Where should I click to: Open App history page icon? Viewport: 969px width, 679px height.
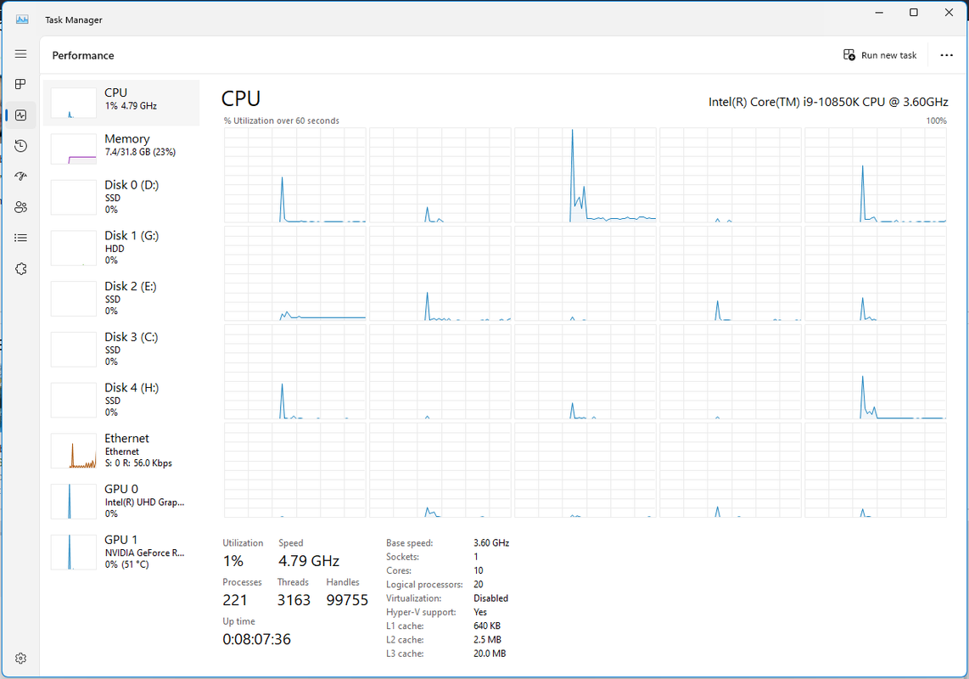20,146
